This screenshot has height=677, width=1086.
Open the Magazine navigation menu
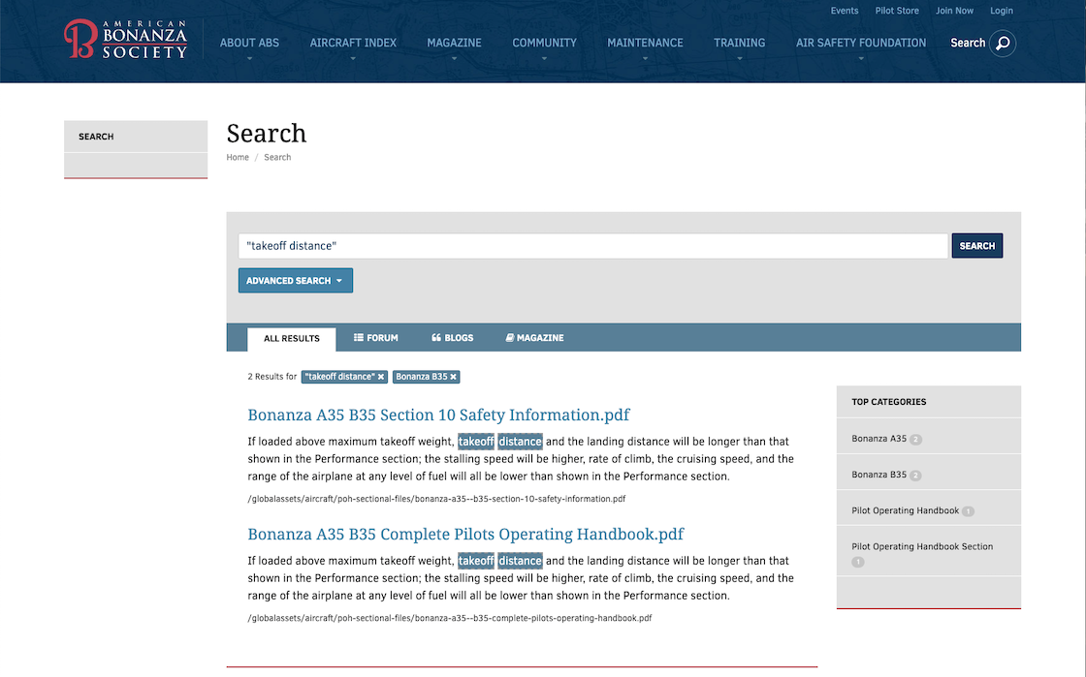click(455, 43)
